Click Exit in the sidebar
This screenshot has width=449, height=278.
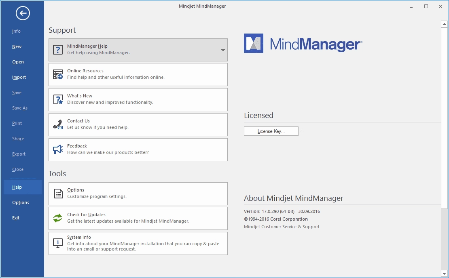pyautogui.click(x=16, y=218)
